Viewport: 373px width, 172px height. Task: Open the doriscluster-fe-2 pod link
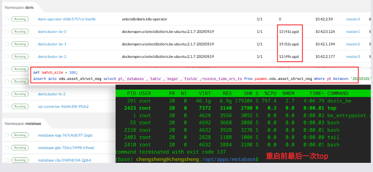(x=52, y=94)
